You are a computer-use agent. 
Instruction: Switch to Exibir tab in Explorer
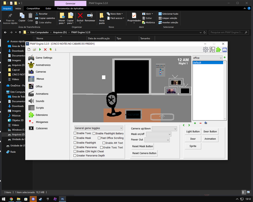point(48,8)
